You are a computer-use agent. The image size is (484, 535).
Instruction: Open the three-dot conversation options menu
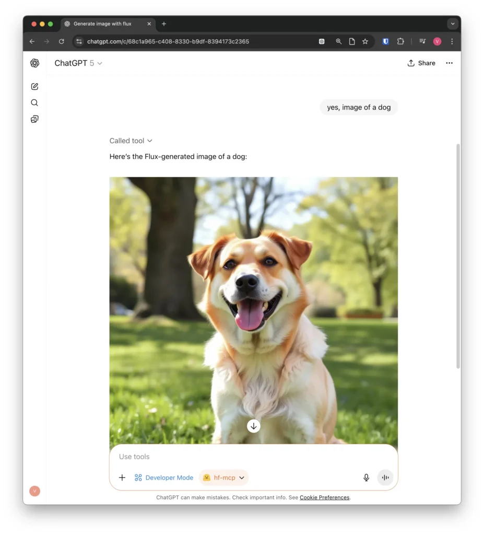449,63
